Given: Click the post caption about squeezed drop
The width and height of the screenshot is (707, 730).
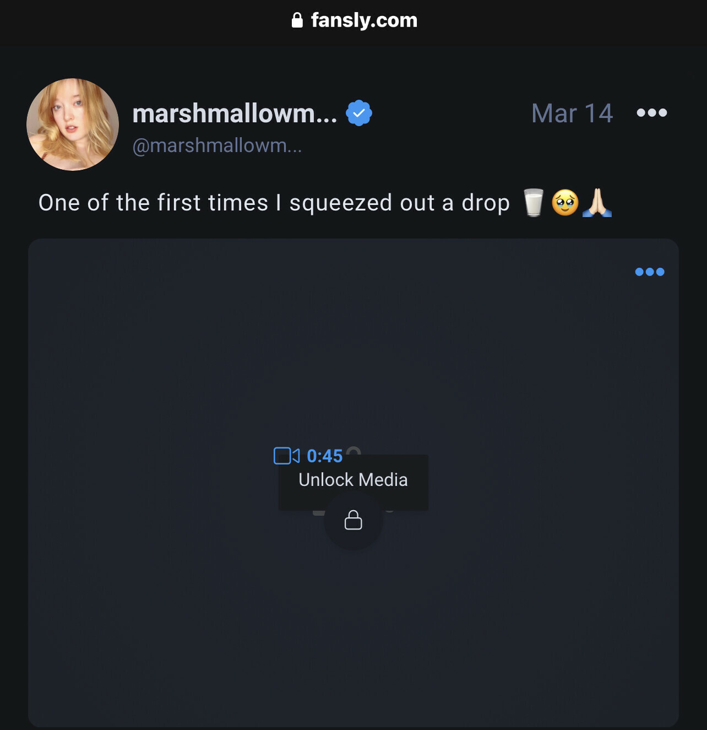Looking at the screenshot, I should tap(274, 203).
